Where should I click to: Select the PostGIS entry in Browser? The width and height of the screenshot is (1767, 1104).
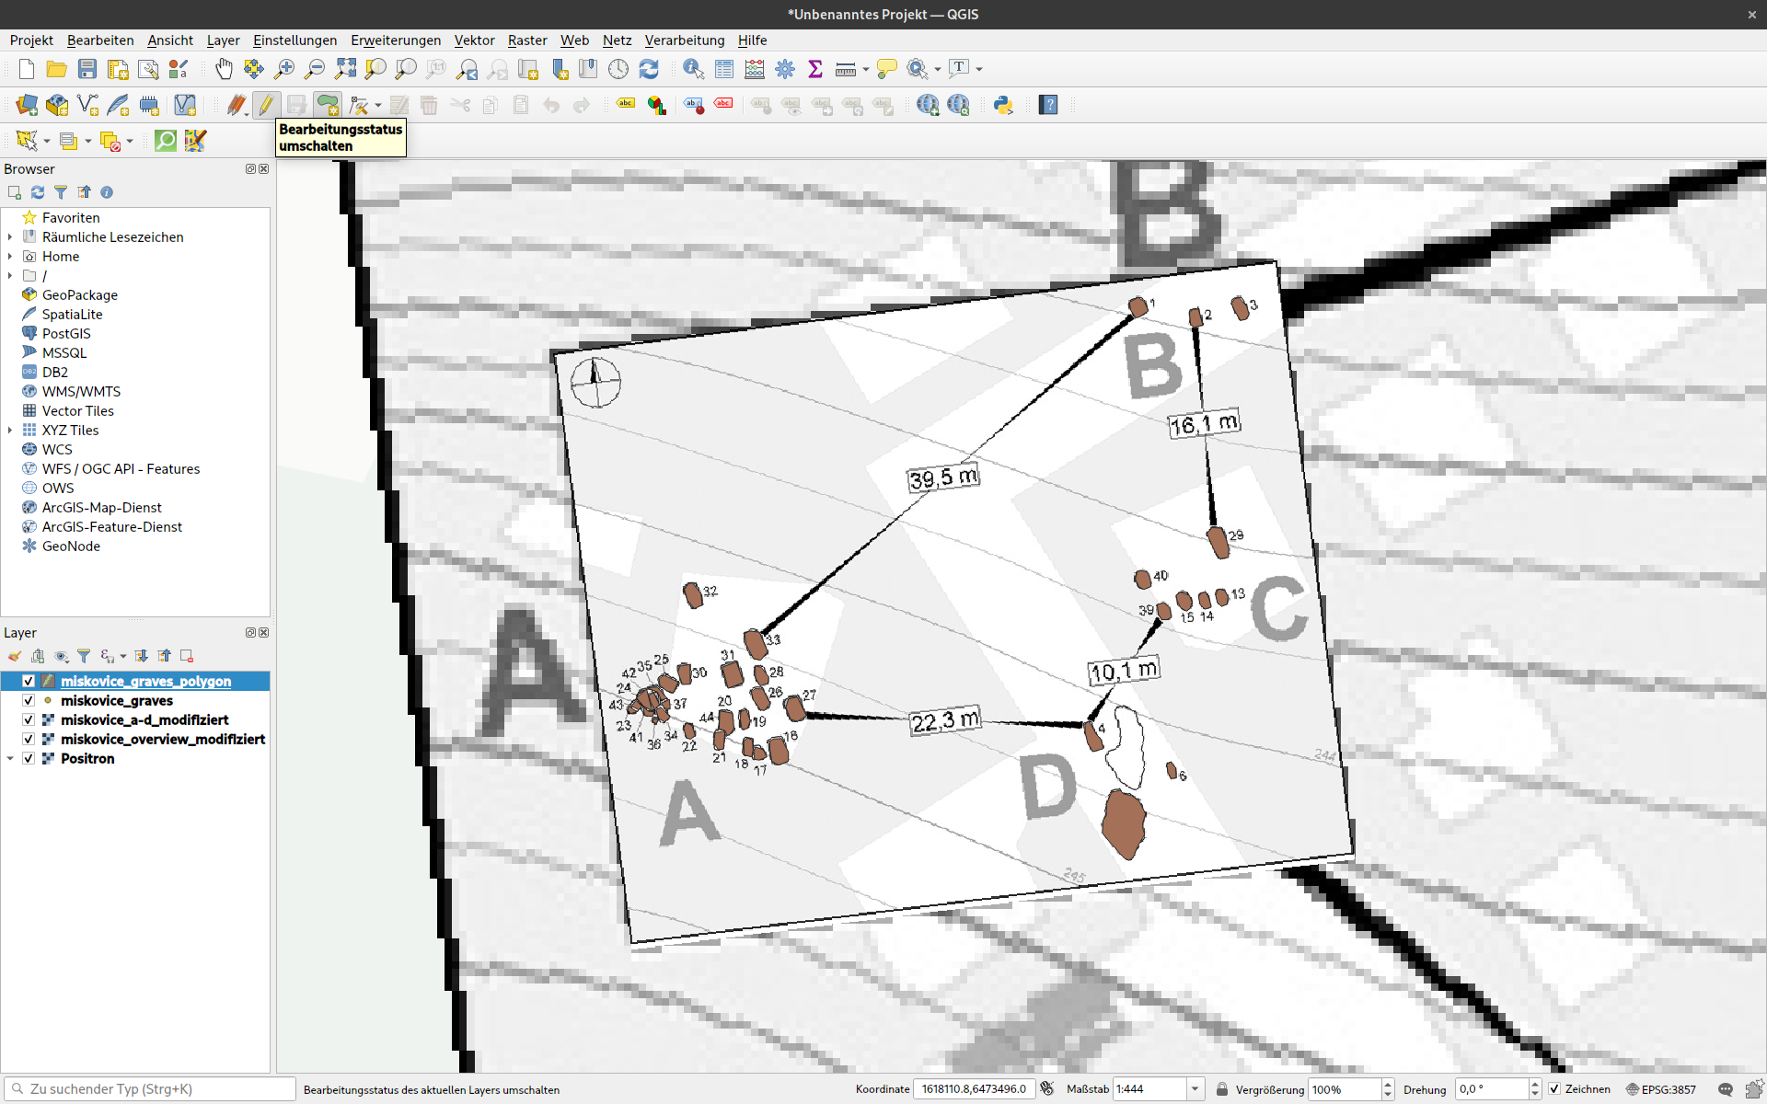(66, 334)
